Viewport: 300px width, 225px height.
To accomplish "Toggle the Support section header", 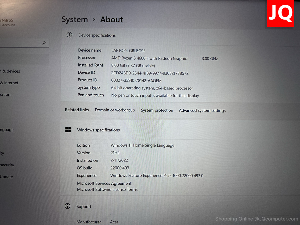I will click(180, 206).
